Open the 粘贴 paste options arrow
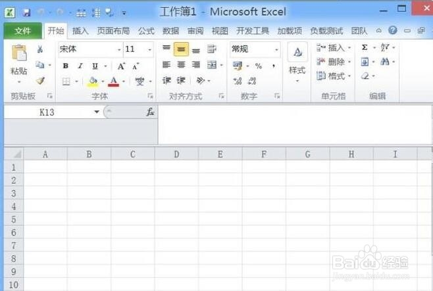 (x=19, y=82)
